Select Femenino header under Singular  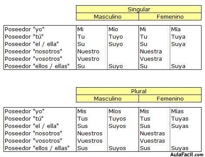[170, 16]
